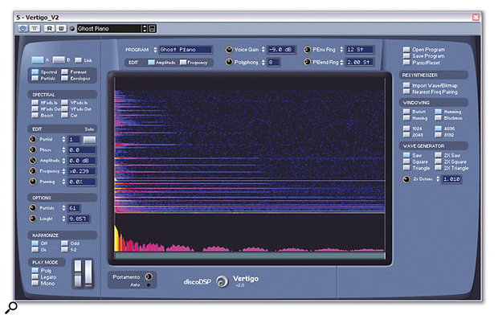This screenshot has height=319, width=498.
Task: Click Length stepper arrows
Action: click(63, 219)
